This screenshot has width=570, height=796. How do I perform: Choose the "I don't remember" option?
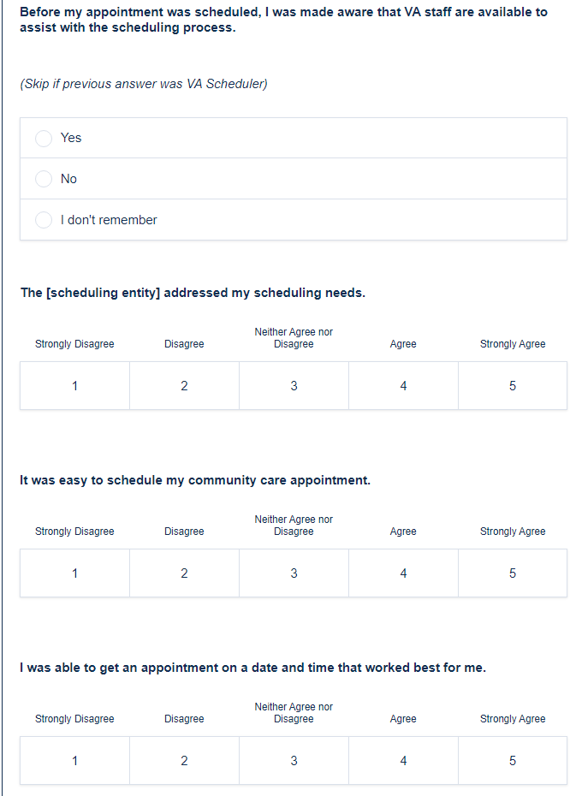pyautogui.click(x=44, y=220)
